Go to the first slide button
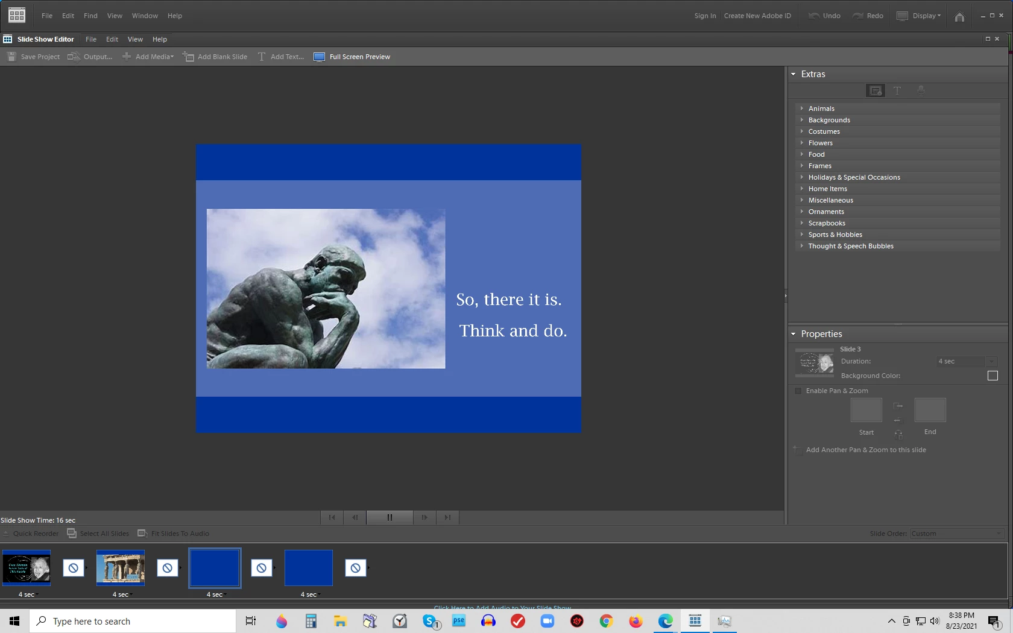Viewport: 1013px width, 633px height. pos(332,517)
